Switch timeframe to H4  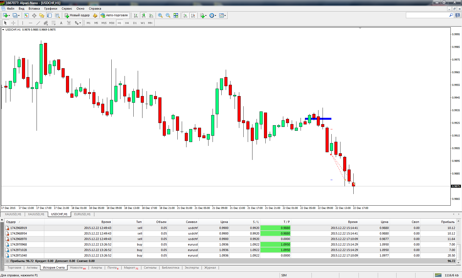(x=127, y=23)
